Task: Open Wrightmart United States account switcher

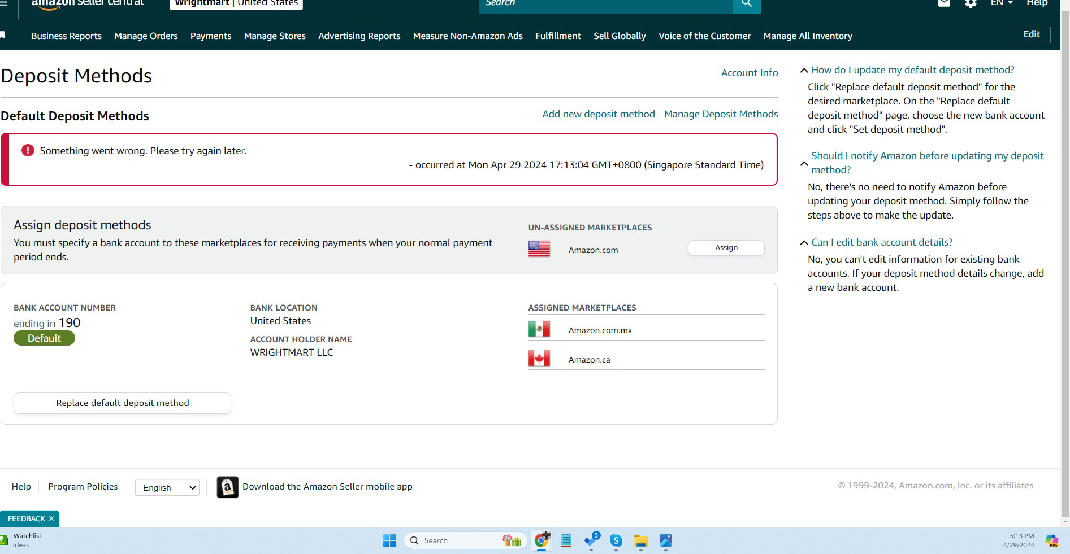Action: (x=236, y=3)
